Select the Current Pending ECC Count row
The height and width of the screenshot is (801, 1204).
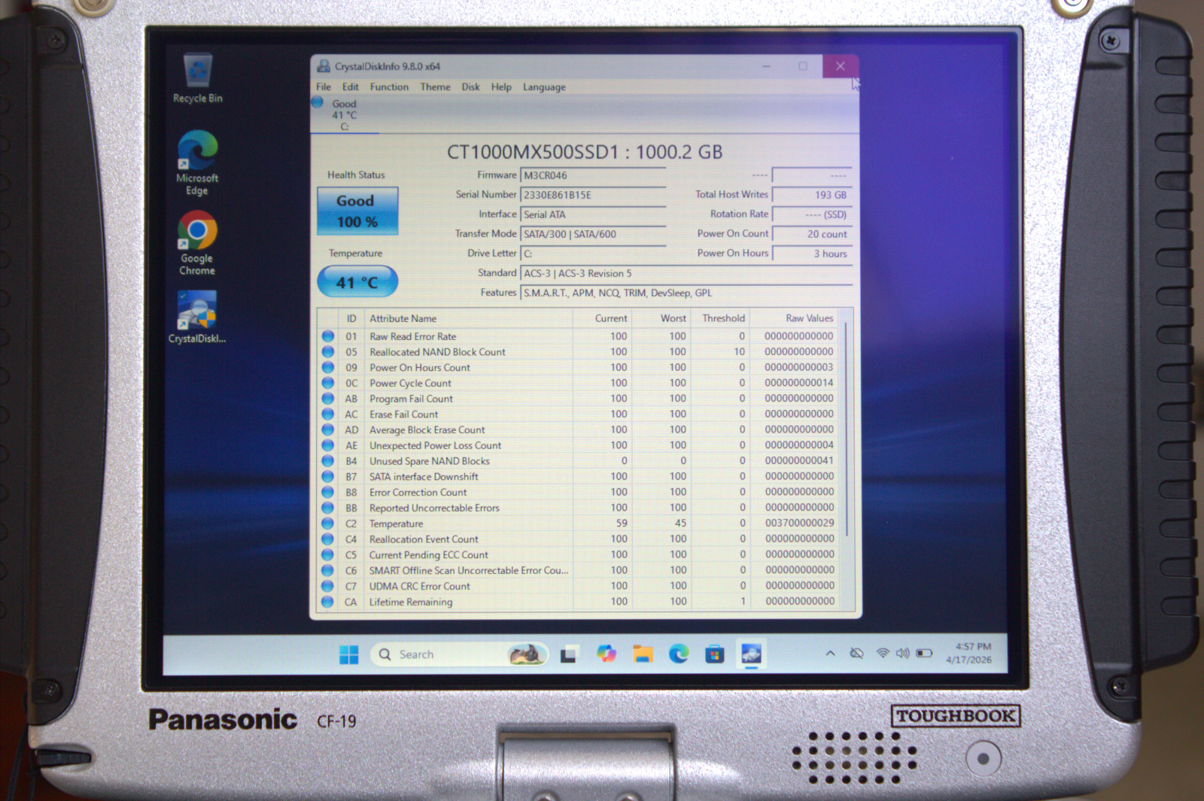point(578,555)
